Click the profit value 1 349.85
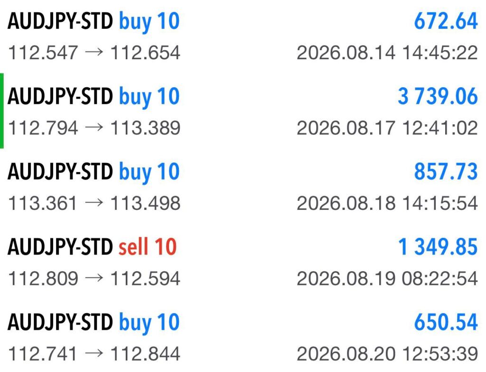This screenshot has width=486, height=372. coord(438,247)
